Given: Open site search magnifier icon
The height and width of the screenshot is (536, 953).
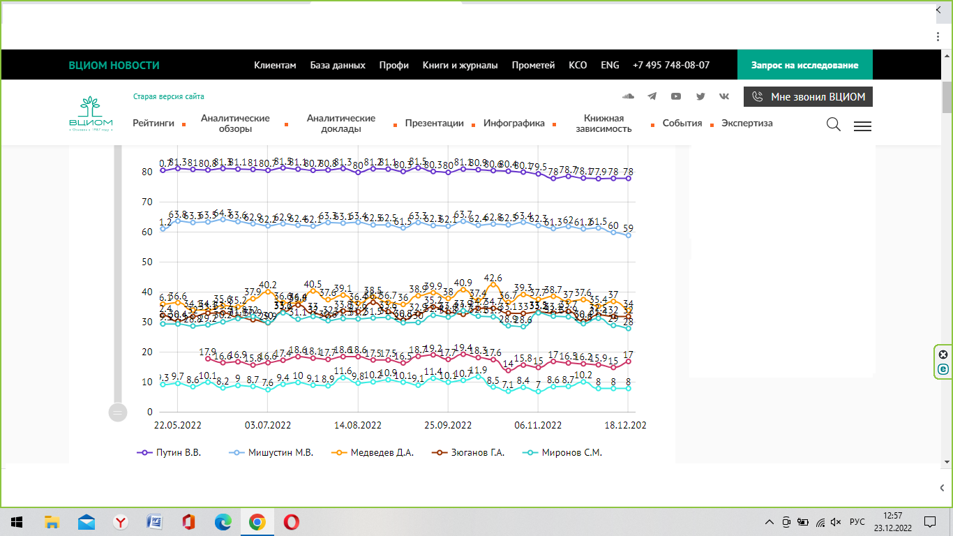Looking at the screenshot, I should 833,125.
